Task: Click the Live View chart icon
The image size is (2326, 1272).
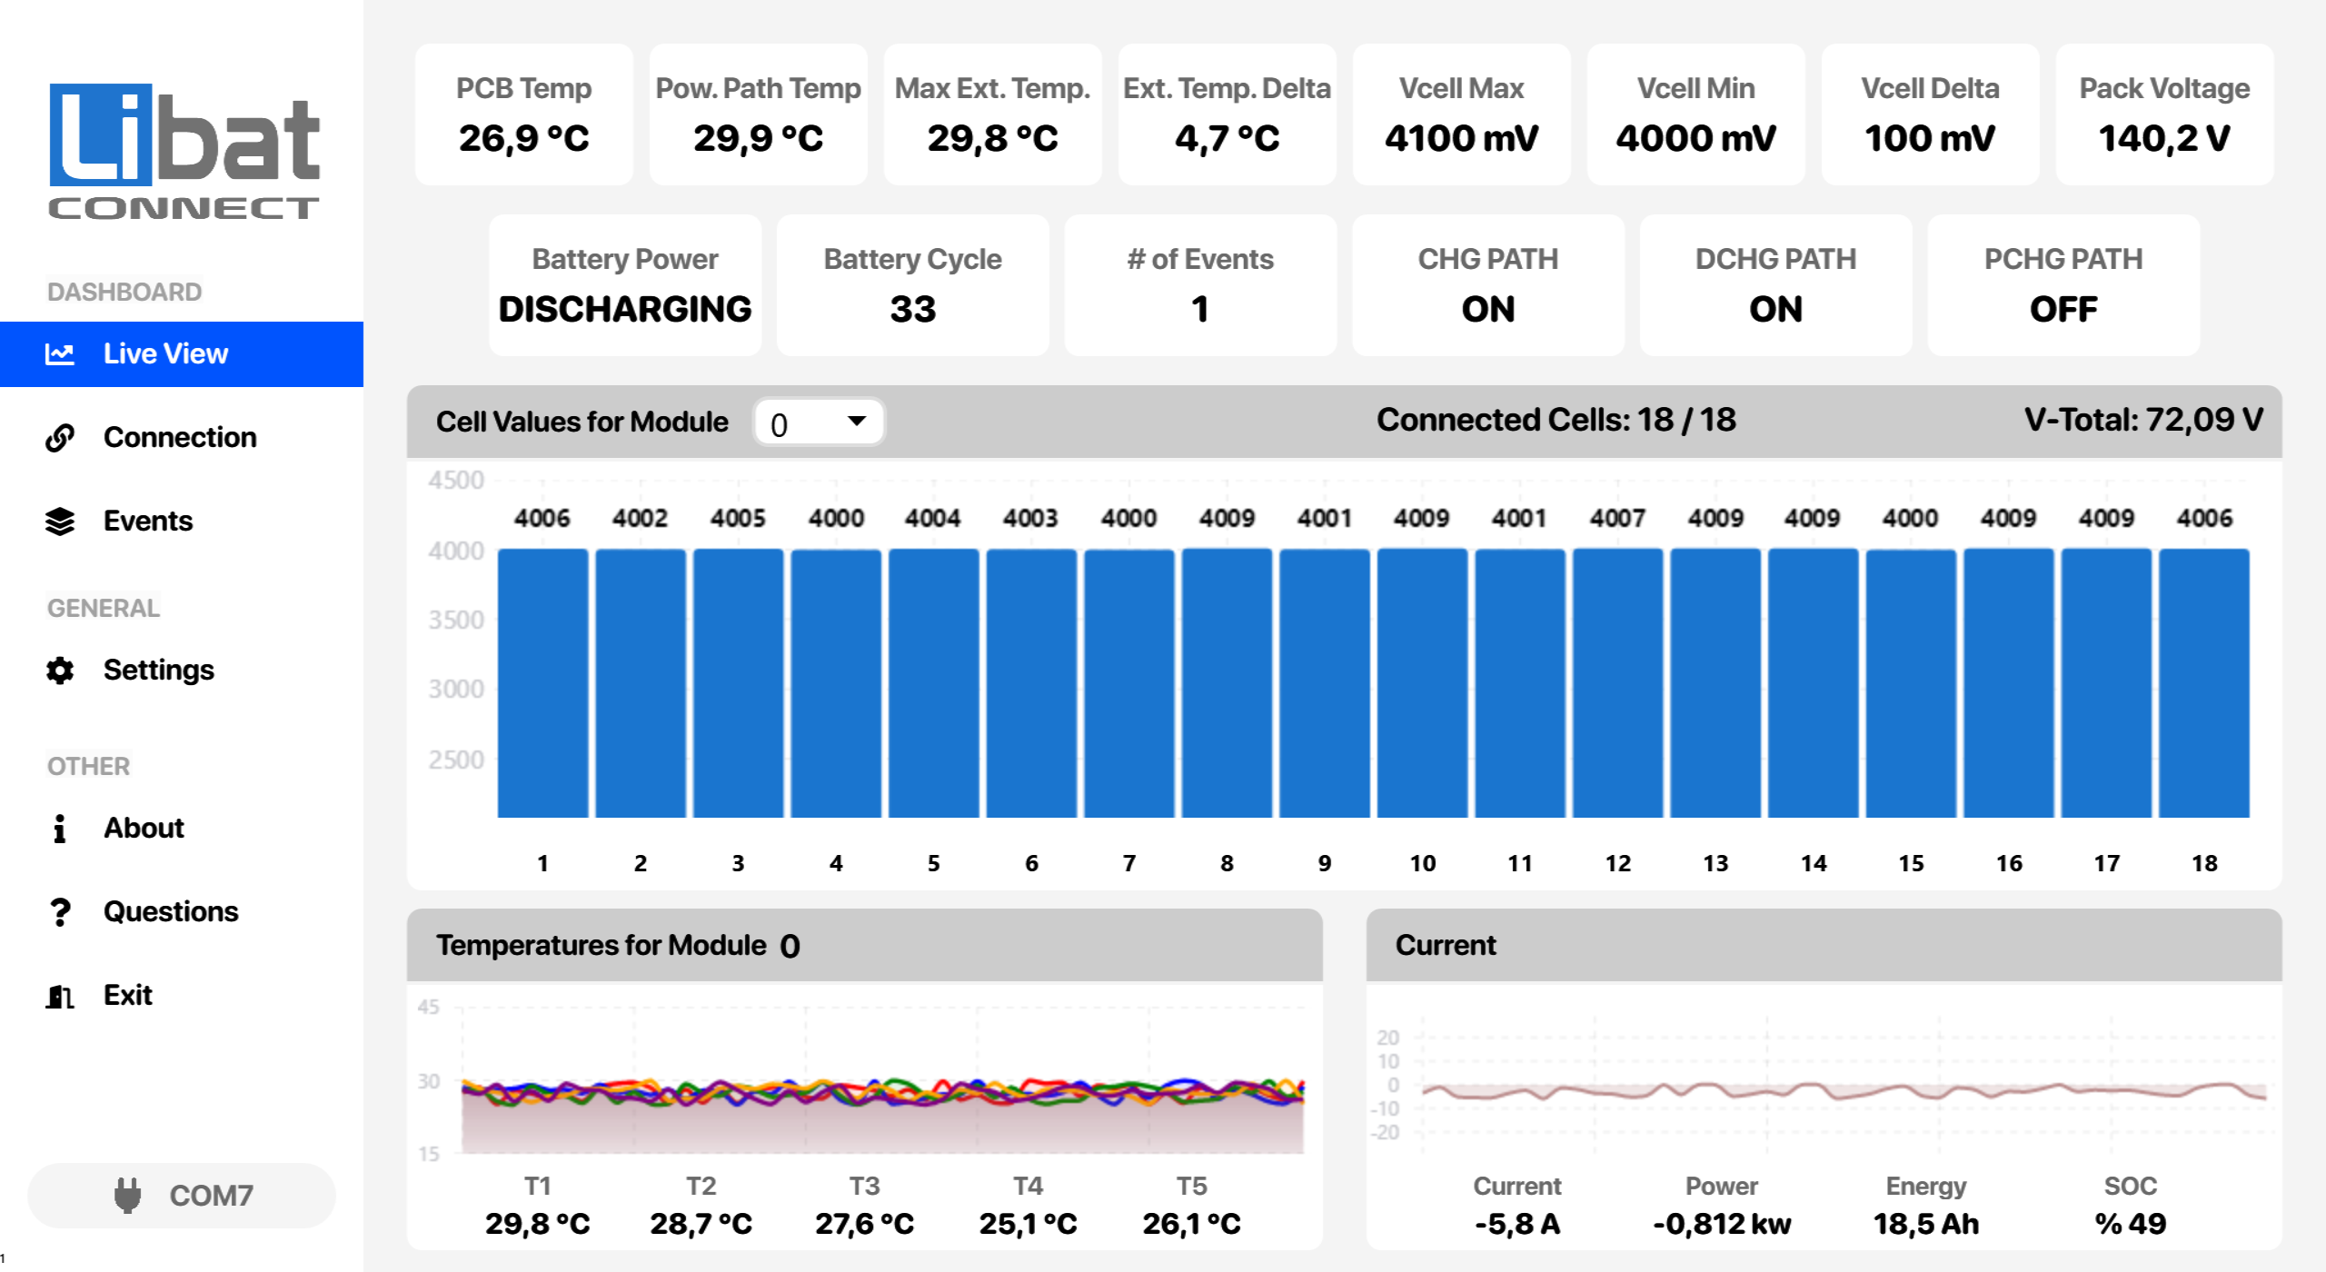Action: pyautogui.click(x=60, y=354)
